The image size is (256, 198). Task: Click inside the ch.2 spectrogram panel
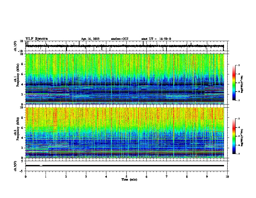[x=125, y=133]
